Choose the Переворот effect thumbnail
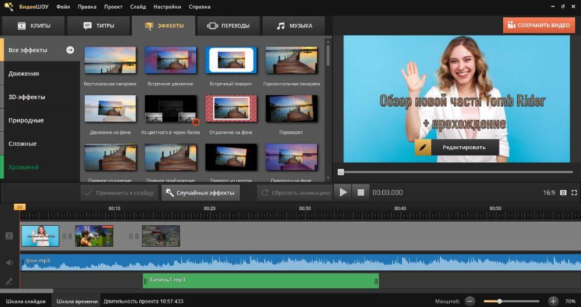The width and height of the screenshot is (581, 307). (x=292, y=109)
